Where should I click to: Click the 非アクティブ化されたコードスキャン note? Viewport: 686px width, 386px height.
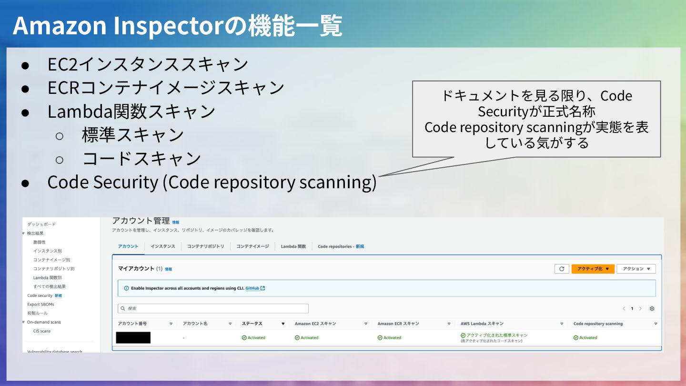(491, 341)
